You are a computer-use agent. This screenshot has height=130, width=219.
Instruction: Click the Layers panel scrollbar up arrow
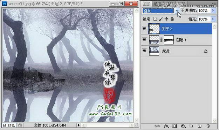point(214,26)
